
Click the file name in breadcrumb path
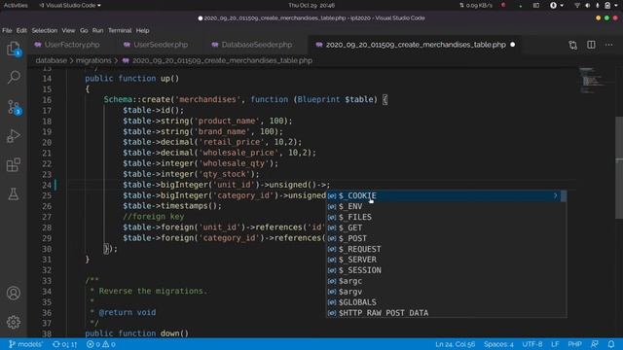pyautogui.click(x=222, y=60)
